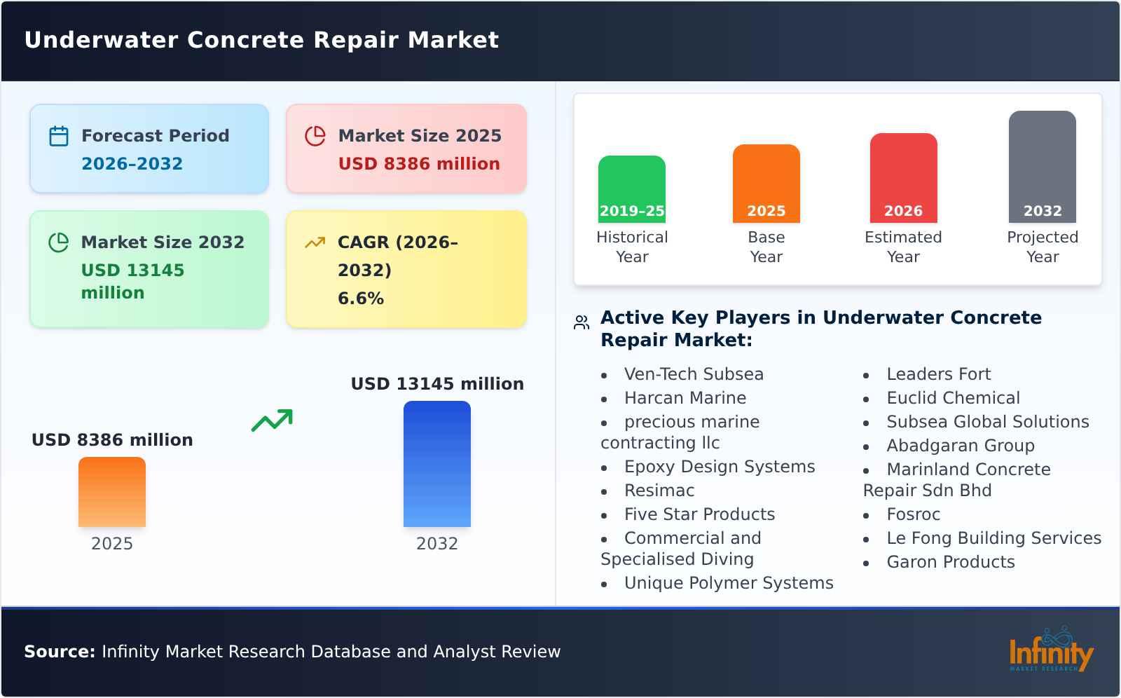Screen dimensions: 1121x698
Task: Click the USD 13145 million label above blue bar
Action: (x=437, y=384)
